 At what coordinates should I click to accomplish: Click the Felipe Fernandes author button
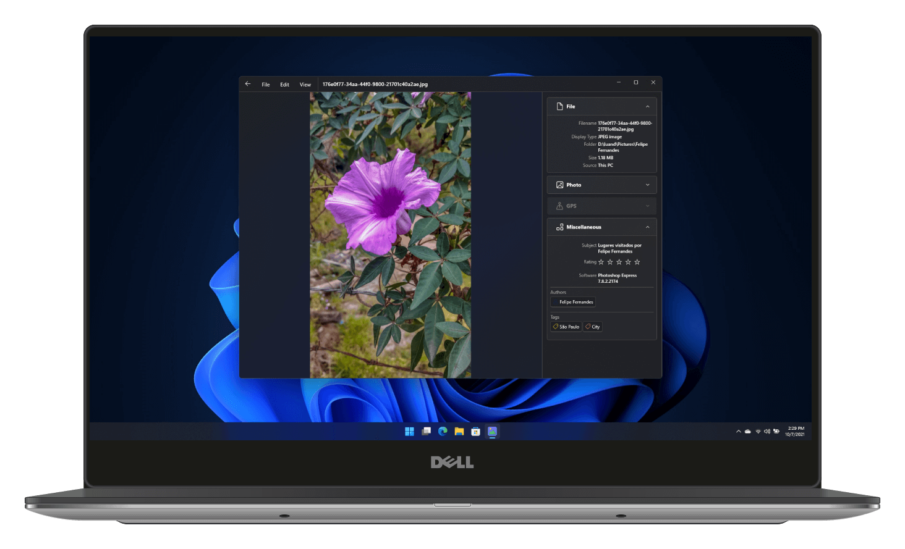click(x=572, y=302)
